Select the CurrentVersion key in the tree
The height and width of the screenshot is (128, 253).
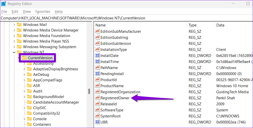40,58
